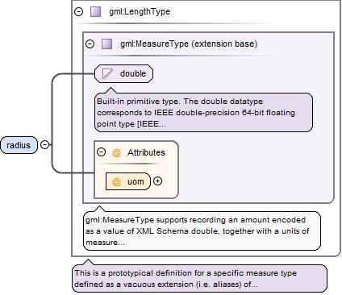Collapse the Attributes group
This screenshot has height=295, width=342.
(x=101, y=152)
